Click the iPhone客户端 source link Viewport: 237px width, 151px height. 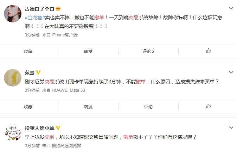click(x=65, y=35)
